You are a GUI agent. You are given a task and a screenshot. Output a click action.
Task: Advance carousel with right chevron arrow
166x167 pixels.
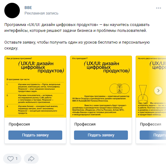pos(158,91)
